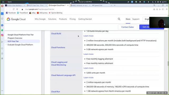Open ad blocker shield icon in address bar
This screenshot has height=95, width=169.
click(157, 9)
